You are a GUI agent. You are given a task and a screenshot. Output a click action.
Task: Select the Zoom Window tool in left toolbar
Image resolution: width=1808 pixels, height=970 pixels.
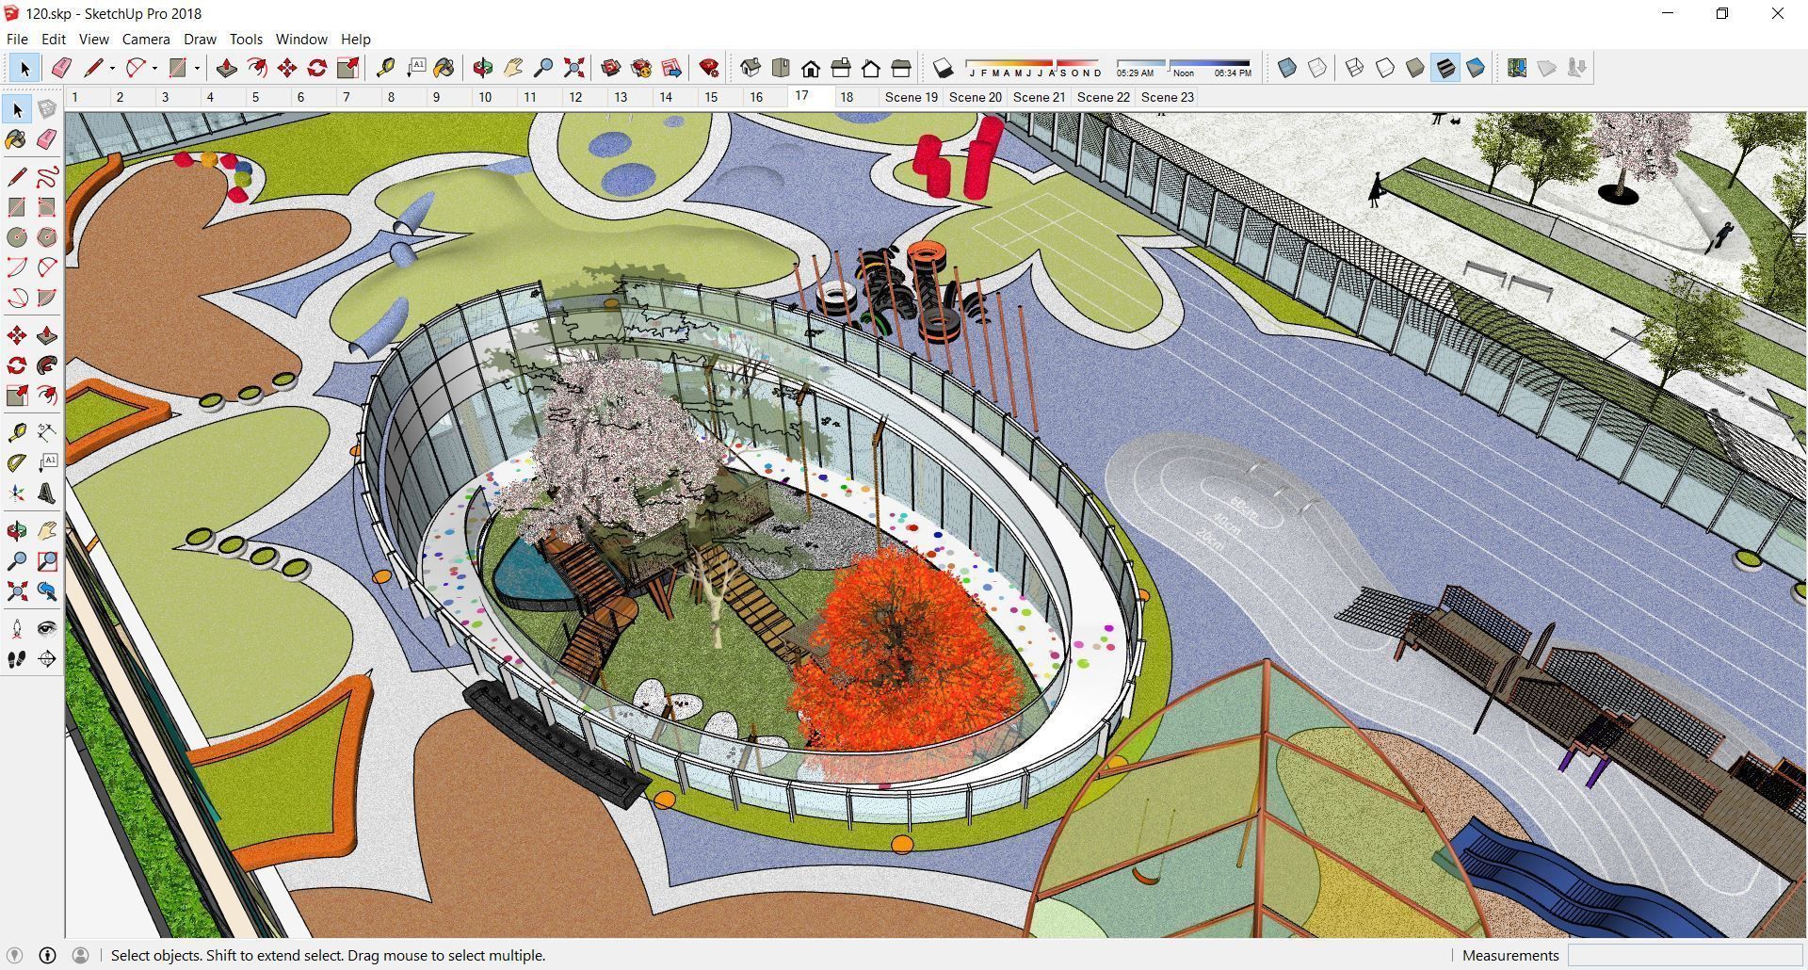coord(47,561)
